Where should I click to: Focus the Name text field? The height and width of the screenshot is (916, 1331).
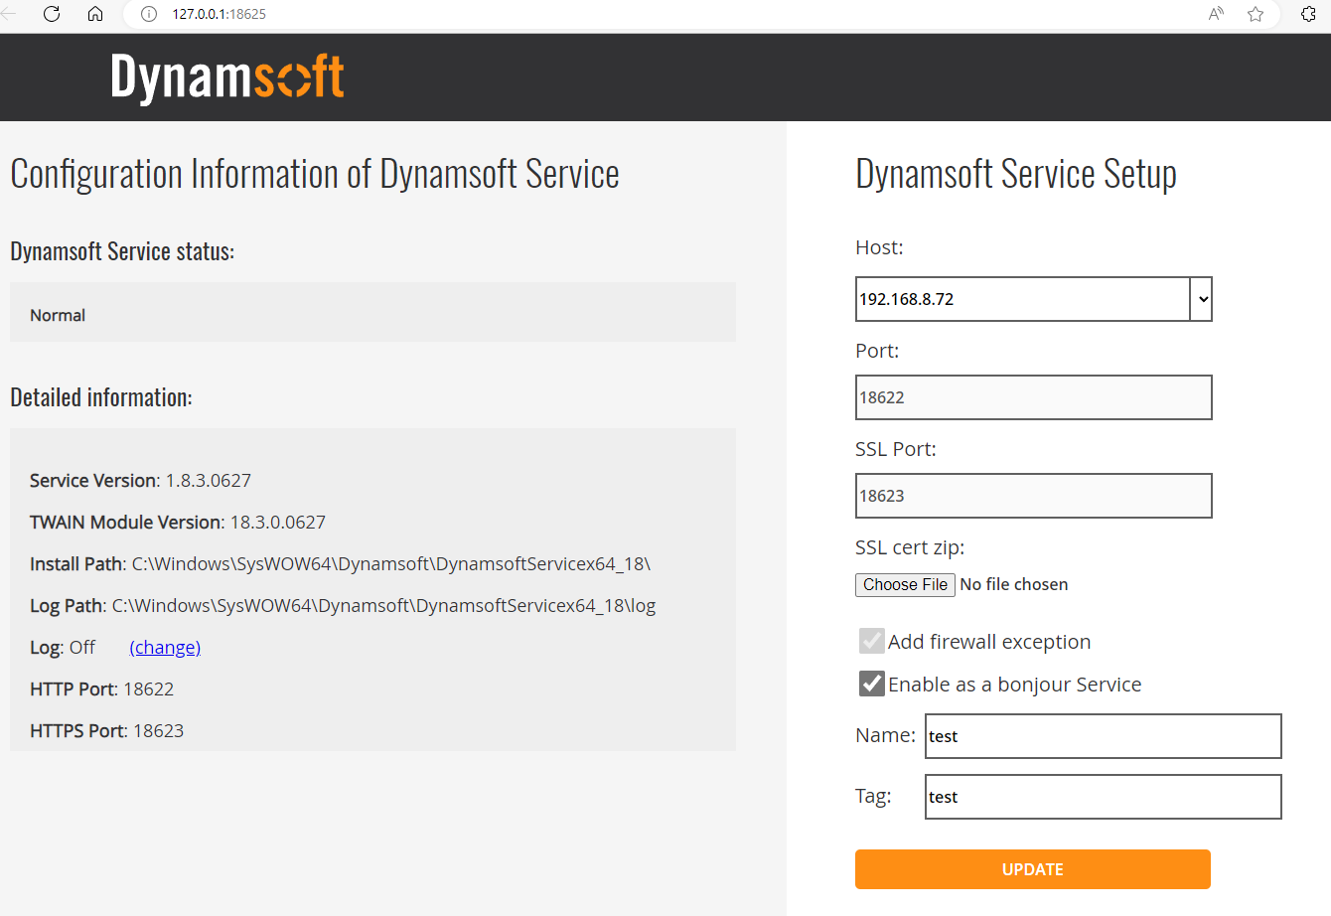click(x=1103, y=736)
